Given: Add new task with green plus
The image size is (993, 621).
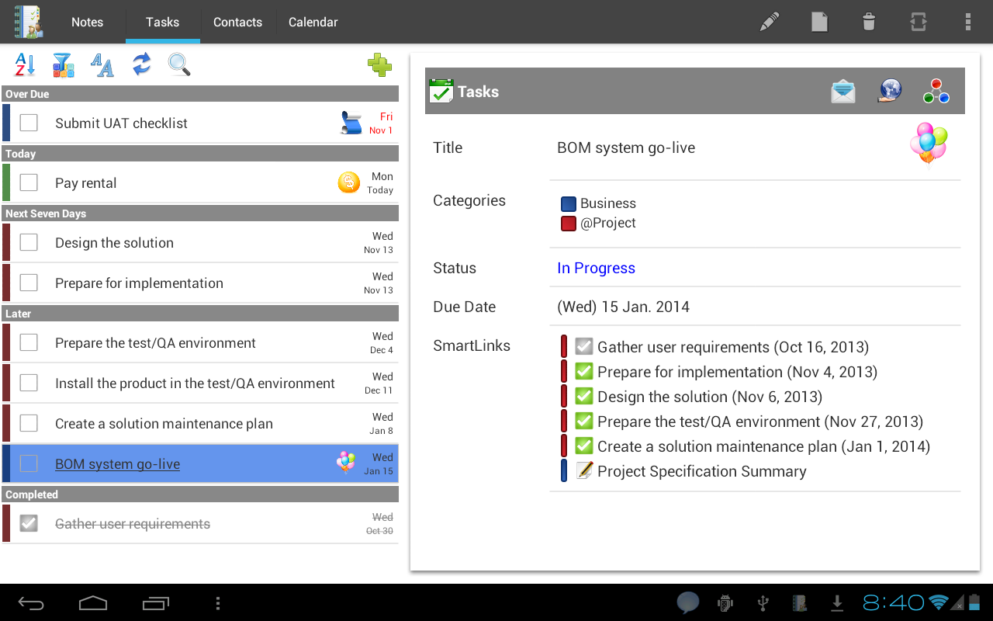Looking at the screenshot, I should coord(379,65).
